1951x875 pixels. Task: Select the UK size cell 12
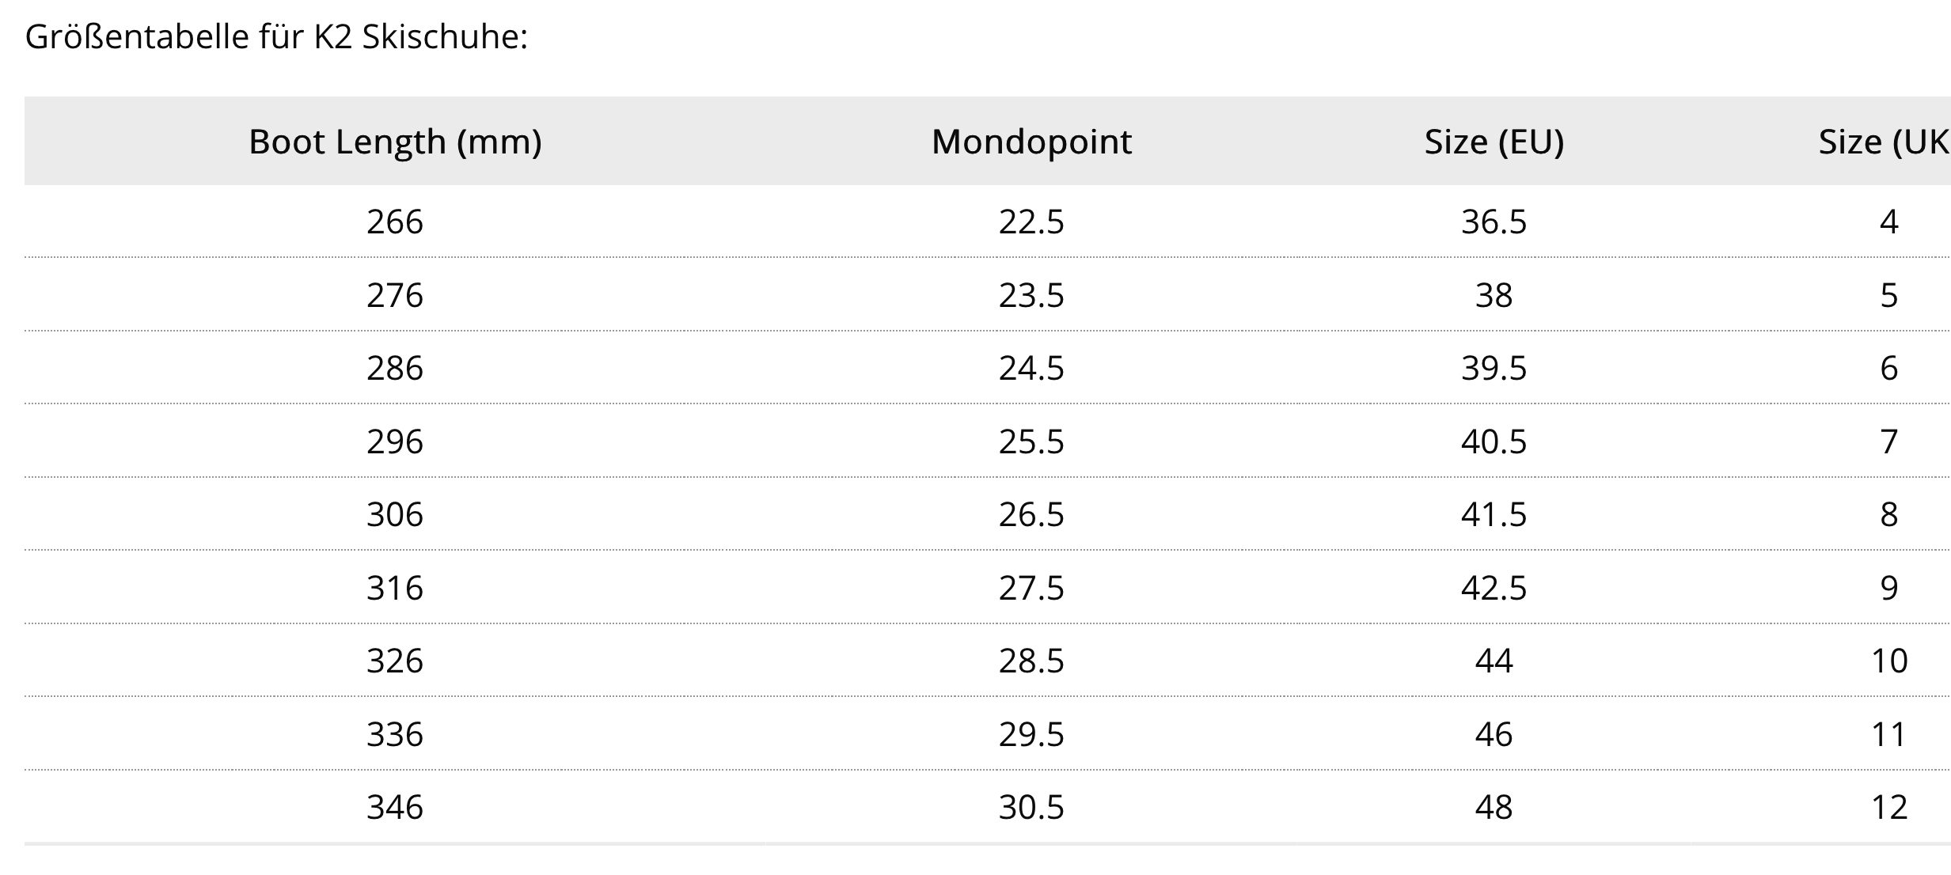pos(1888,807)
